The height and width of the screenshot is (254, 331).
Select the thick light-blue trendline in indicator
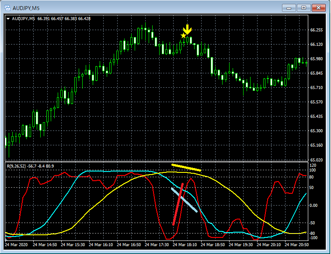coord(184,200)
